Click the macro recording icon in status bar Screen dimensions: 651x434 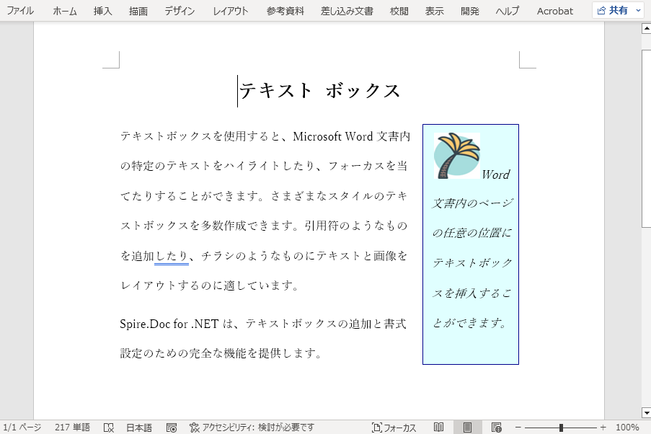click(171, 427)
